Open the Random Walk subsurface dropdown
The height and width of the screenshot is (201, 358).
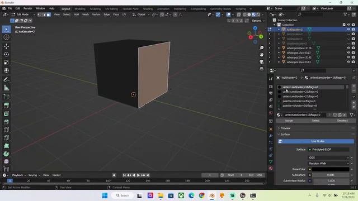pos(329,164)
